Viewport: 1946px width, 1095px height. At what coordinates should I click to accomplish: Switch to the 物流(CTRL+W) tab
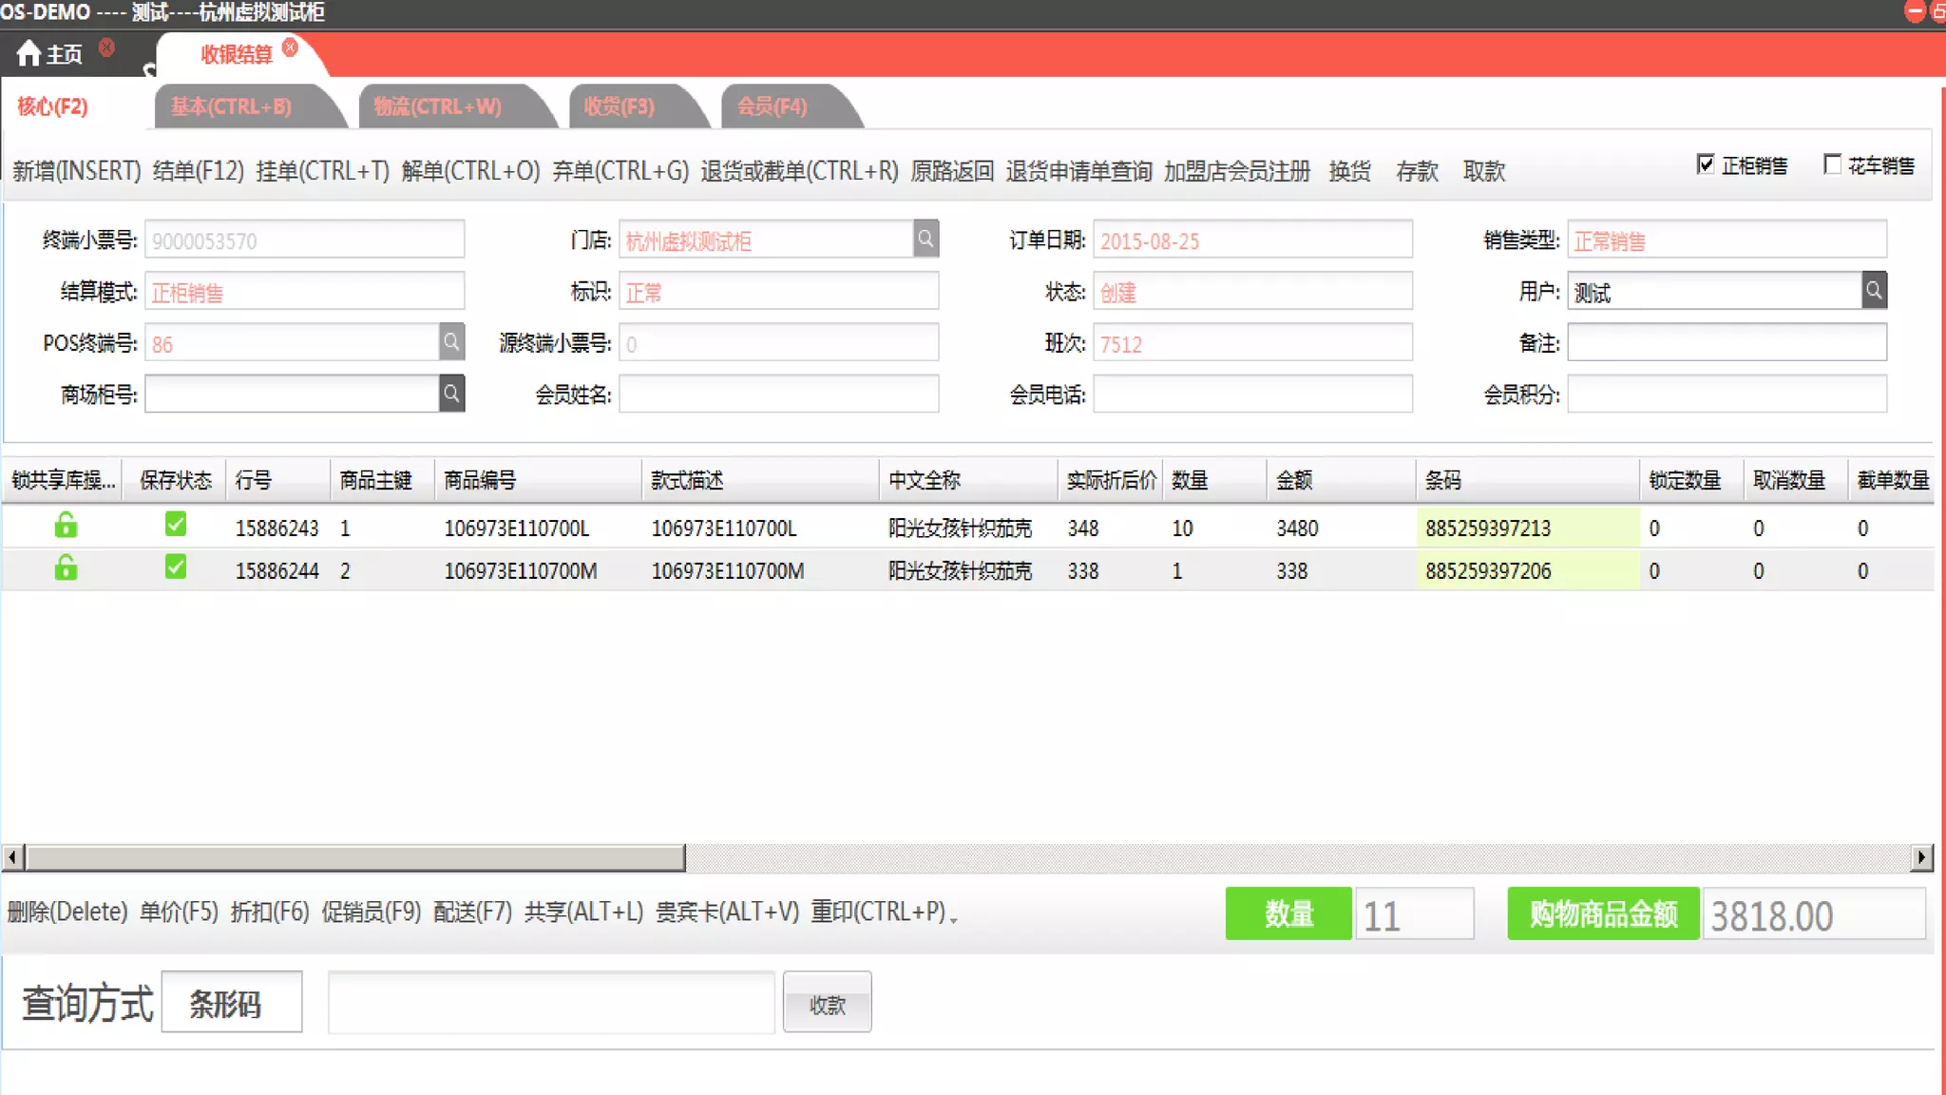(x=438, y=106)
